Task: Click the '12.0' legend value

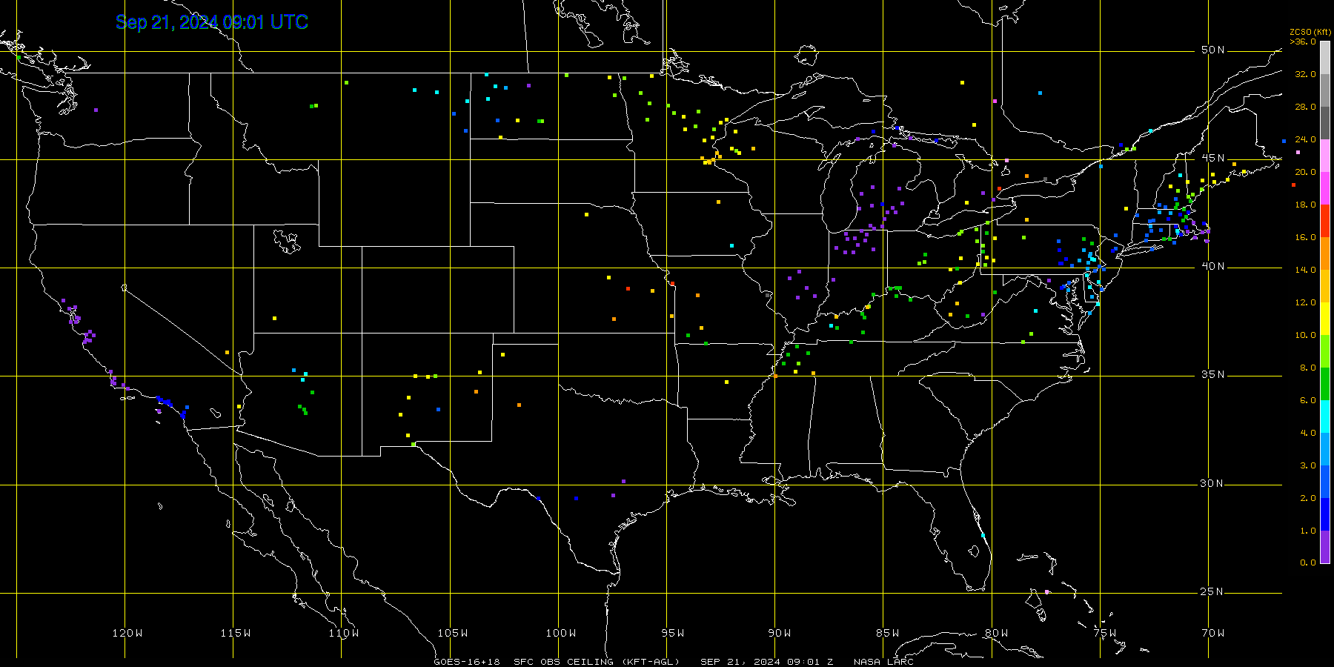Action: tap(1306, 302)
